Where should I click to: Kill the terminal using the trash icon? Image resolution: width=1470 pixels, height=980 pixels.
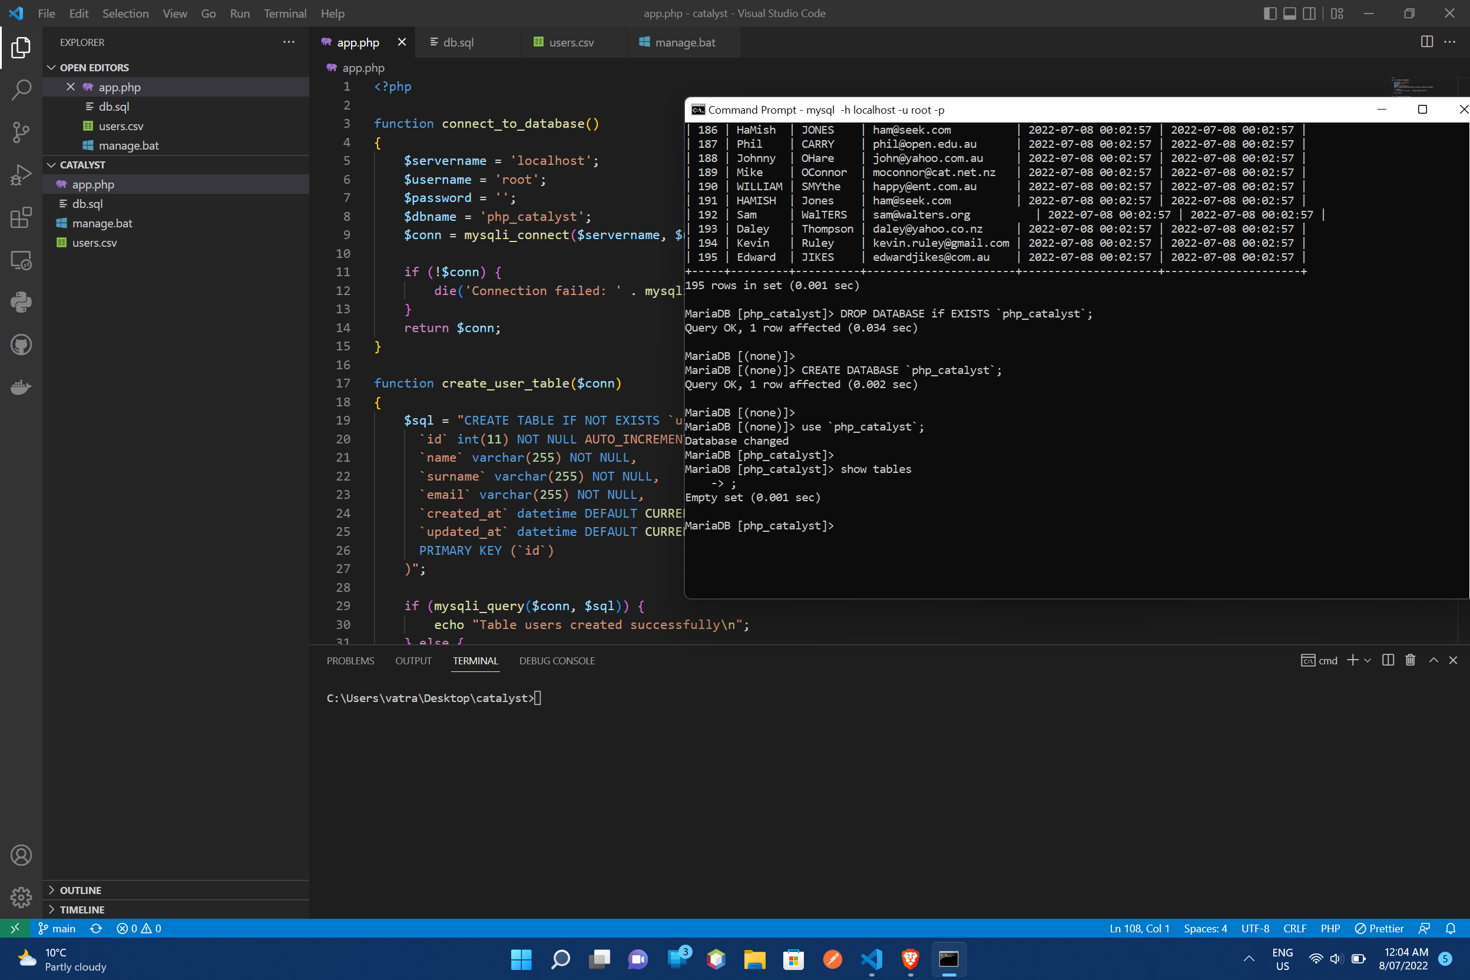1410,660
